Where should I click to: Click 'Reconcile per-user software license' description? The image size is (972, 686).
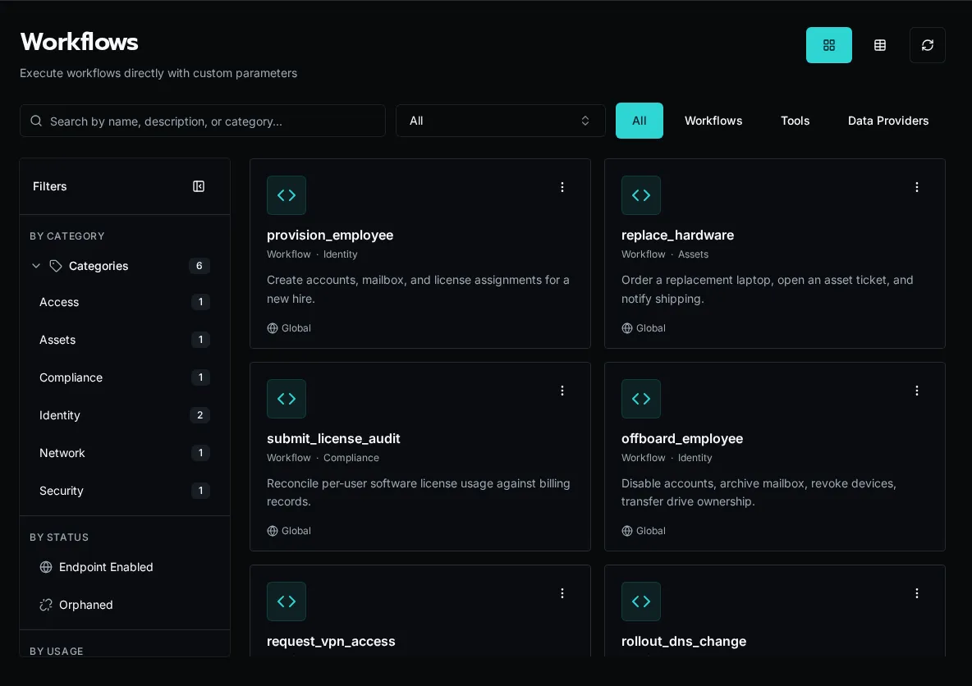[419, 492]
